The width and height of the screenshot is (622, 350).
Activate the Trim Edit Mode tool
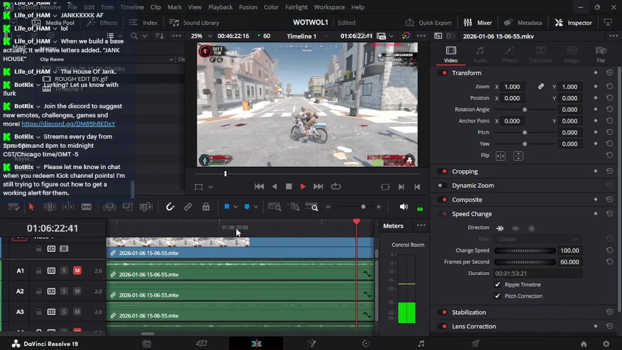[50, 207]
